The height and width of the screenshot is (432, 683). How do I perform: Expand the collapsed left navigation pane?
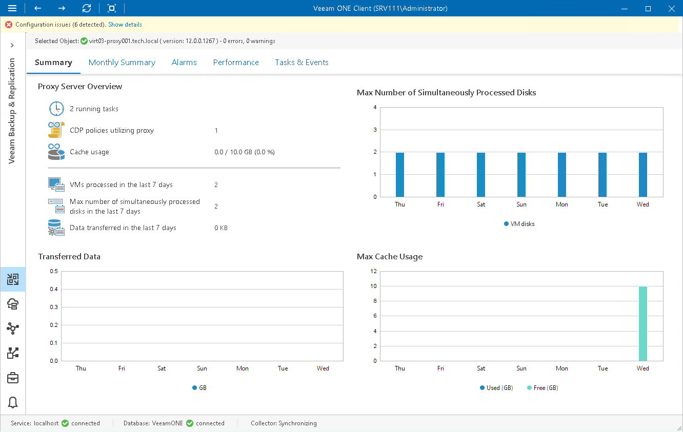(12, 46)
